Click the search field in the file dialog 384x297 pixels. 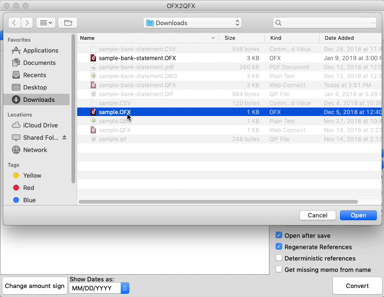(x=325, y=23)
